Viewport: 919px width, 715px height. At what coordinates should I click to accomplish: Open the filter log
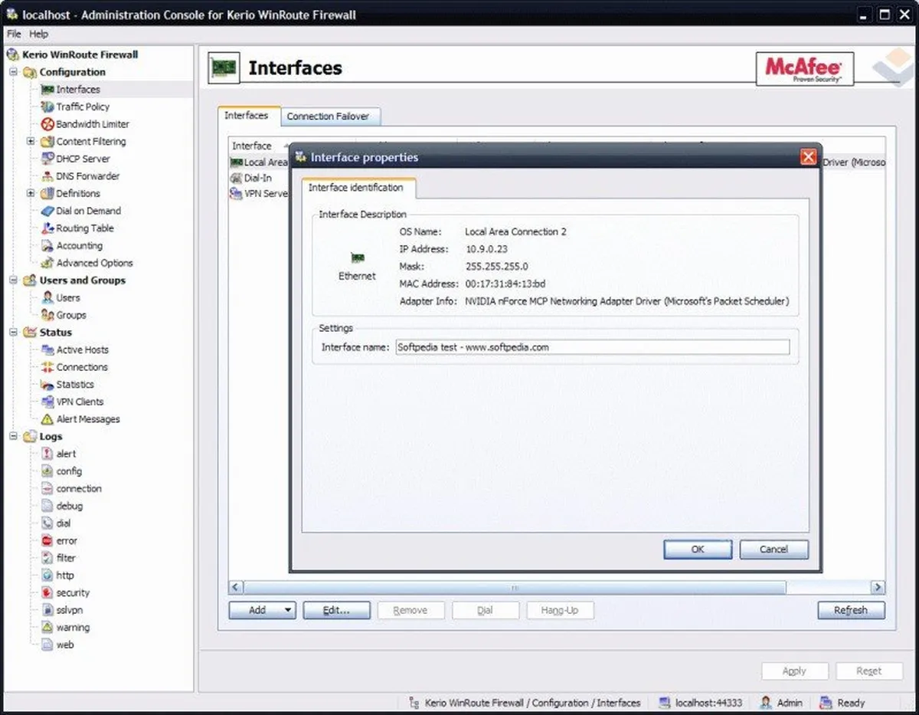[66, 559]
